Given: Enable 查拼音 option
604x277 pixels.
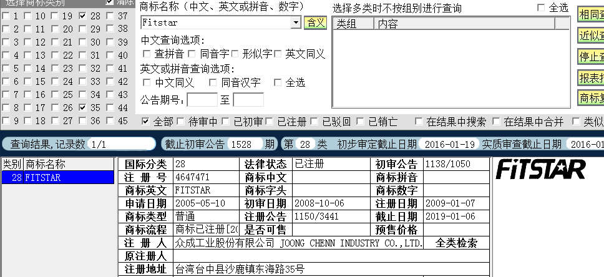Looking at the screenshot, I should pyautogui.click(x=147, y=54).
